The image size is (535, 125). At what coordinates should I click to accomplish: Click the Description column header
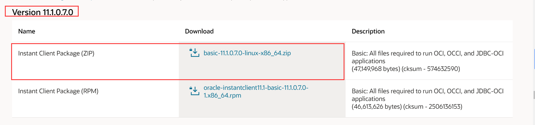pyautogui.click(x=368, y=31)
